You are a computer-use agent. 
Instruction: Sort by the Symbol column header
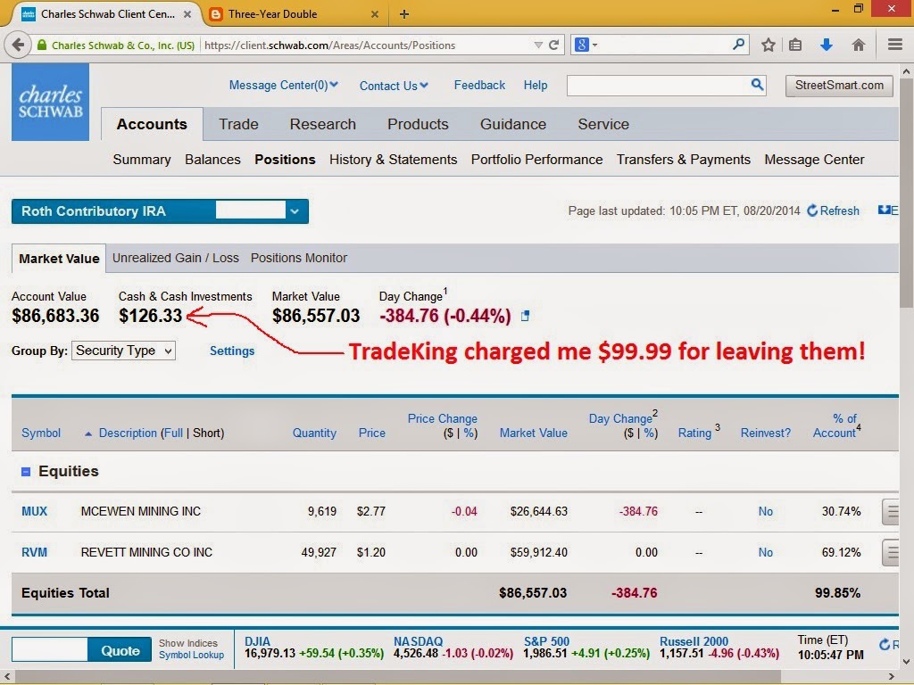[41, 433]
